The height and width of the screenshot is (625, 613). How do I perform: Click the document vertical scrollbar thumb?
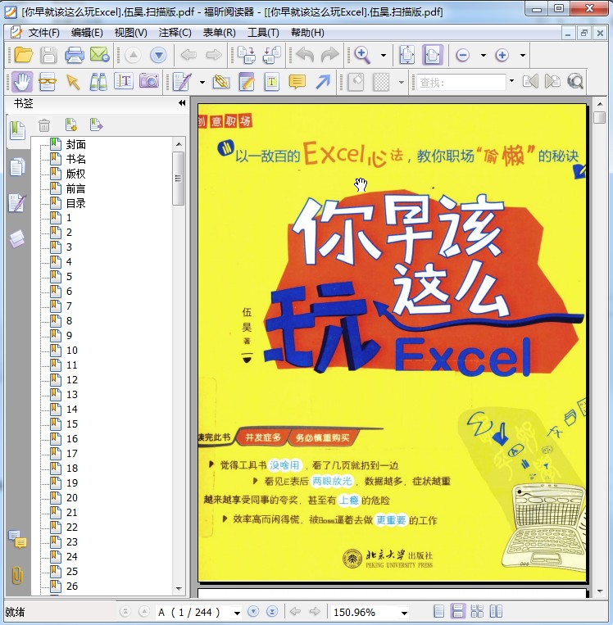(x=599, y=118)
